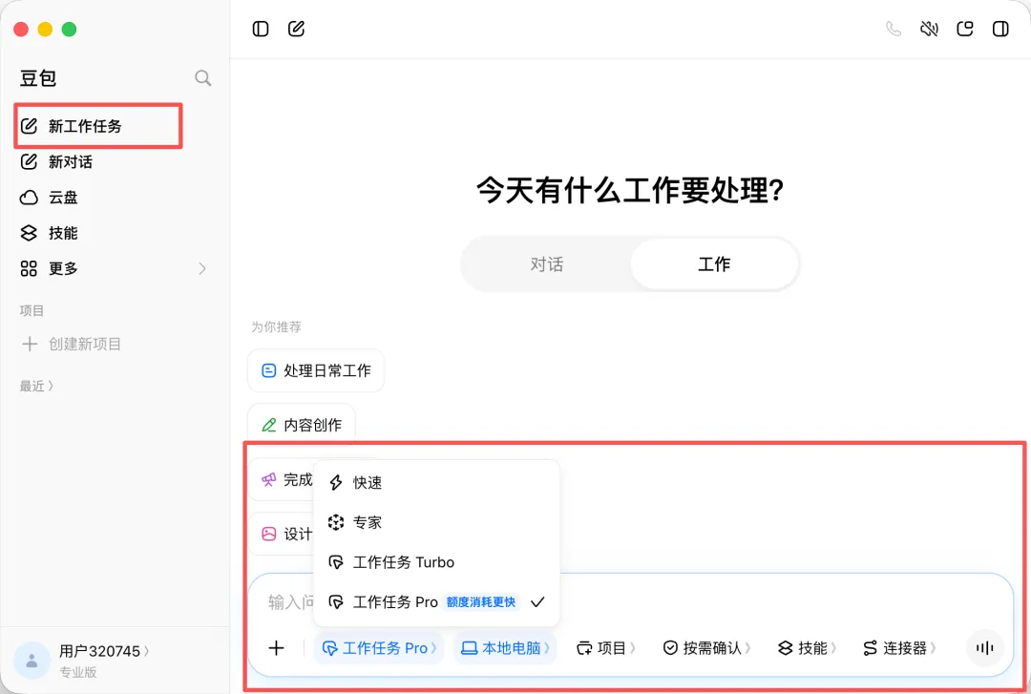The image size is (1031, 694).
Task: Click the green pen 内容创作 icon
Action: 269,425
